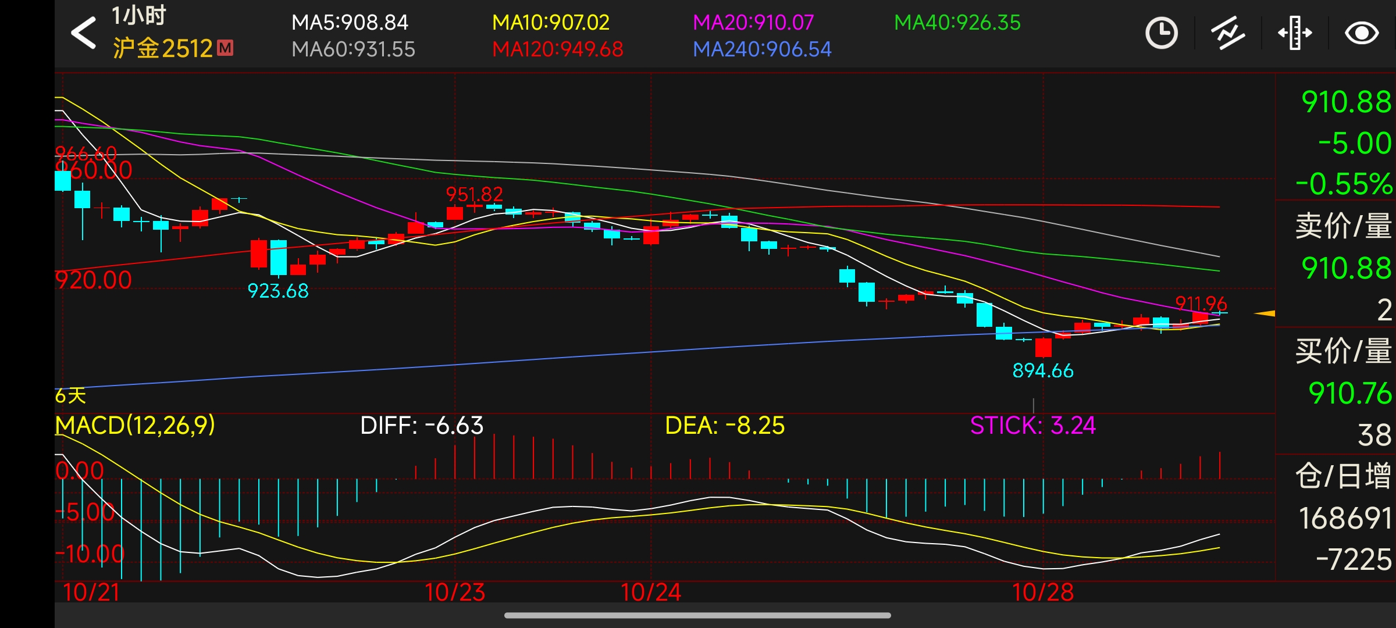Tap the MA5:908.84 moving average label
Screen dimensions: 1396x628
(x=350, y=23)
